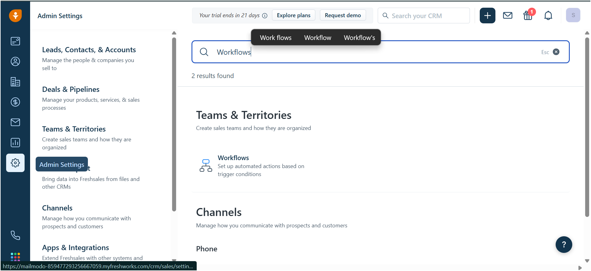Open Admin Settings gear icon
The height and width of the screenshot is (271, 591).
[x=15, y=163]
